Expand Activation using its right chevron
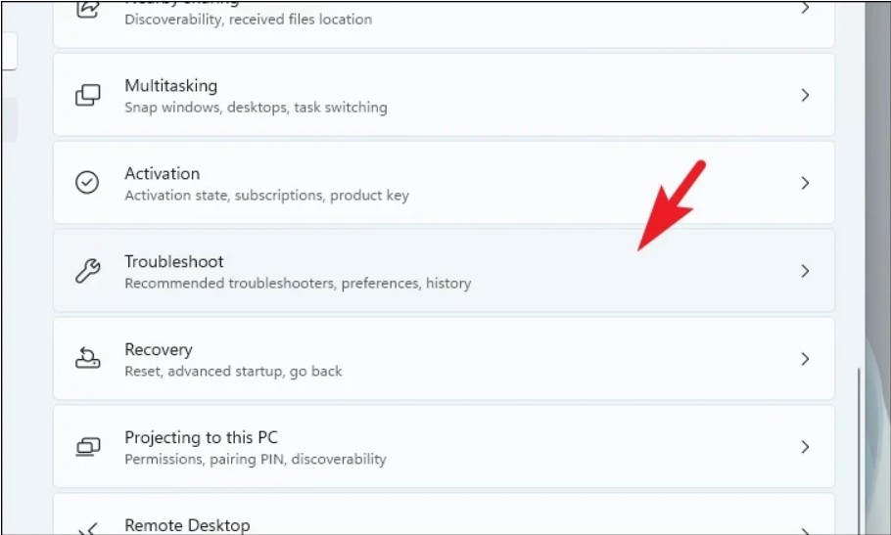 point(805,184)
